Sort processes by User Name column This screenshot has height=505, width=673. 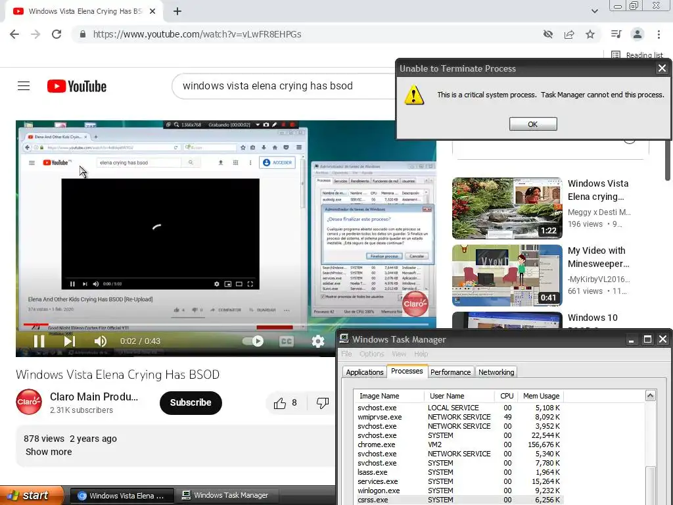coord(459,396)
